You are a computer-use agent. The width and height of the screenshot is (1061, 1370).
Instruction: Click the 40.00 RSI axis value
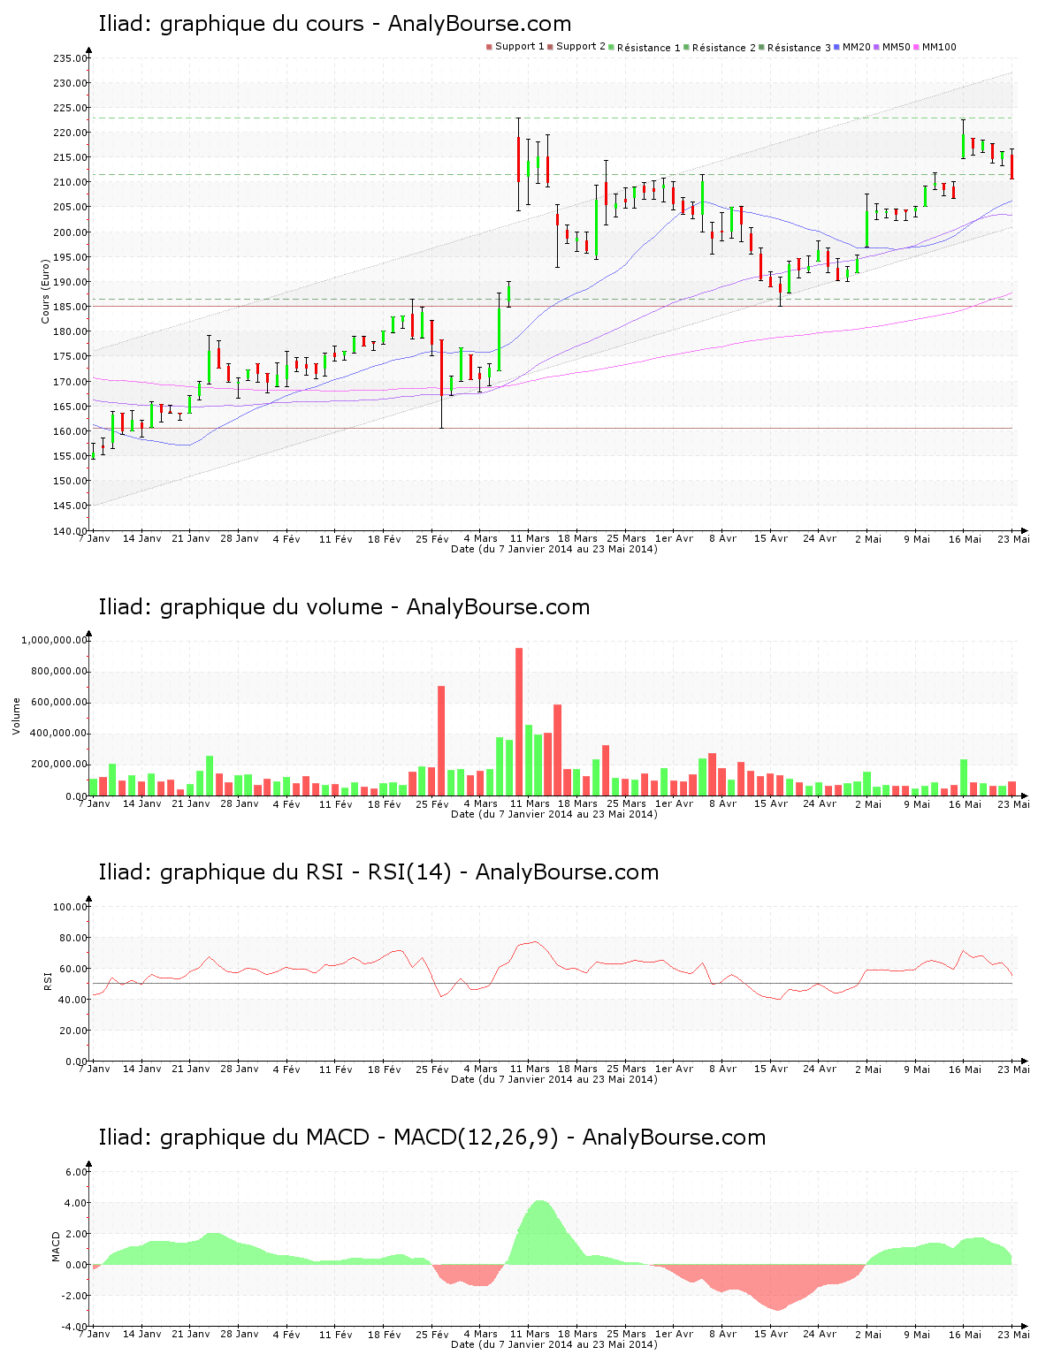[73, 1000]
